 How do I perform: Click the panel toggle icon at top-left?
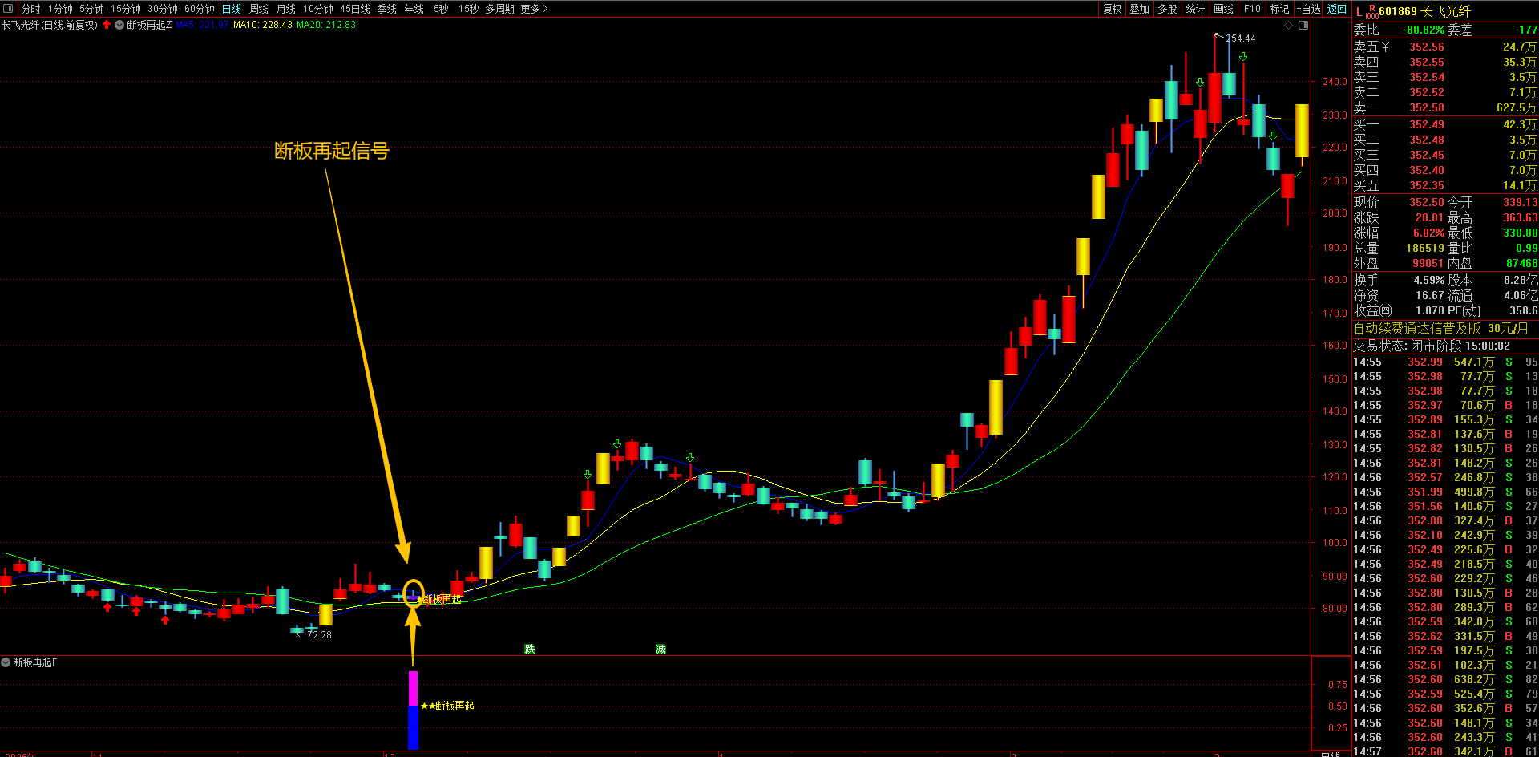[8, 9]
